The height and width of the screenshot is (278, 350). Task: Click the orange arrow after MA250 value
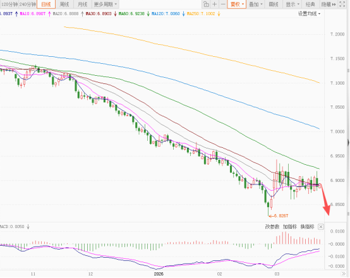click(x=219, y=14)
